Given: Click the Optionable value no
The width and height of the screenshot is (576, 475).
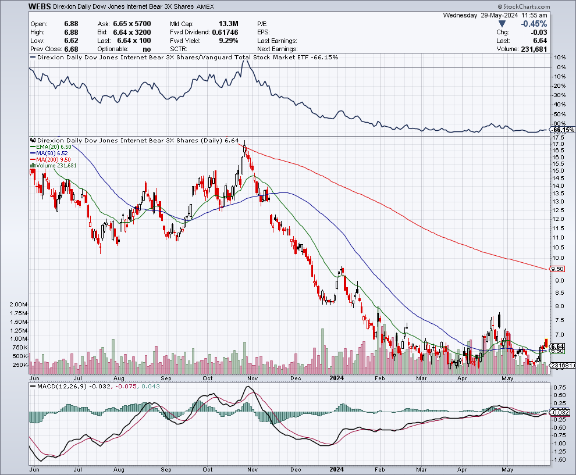Looking at the screenshot, I should pos(147,49).
